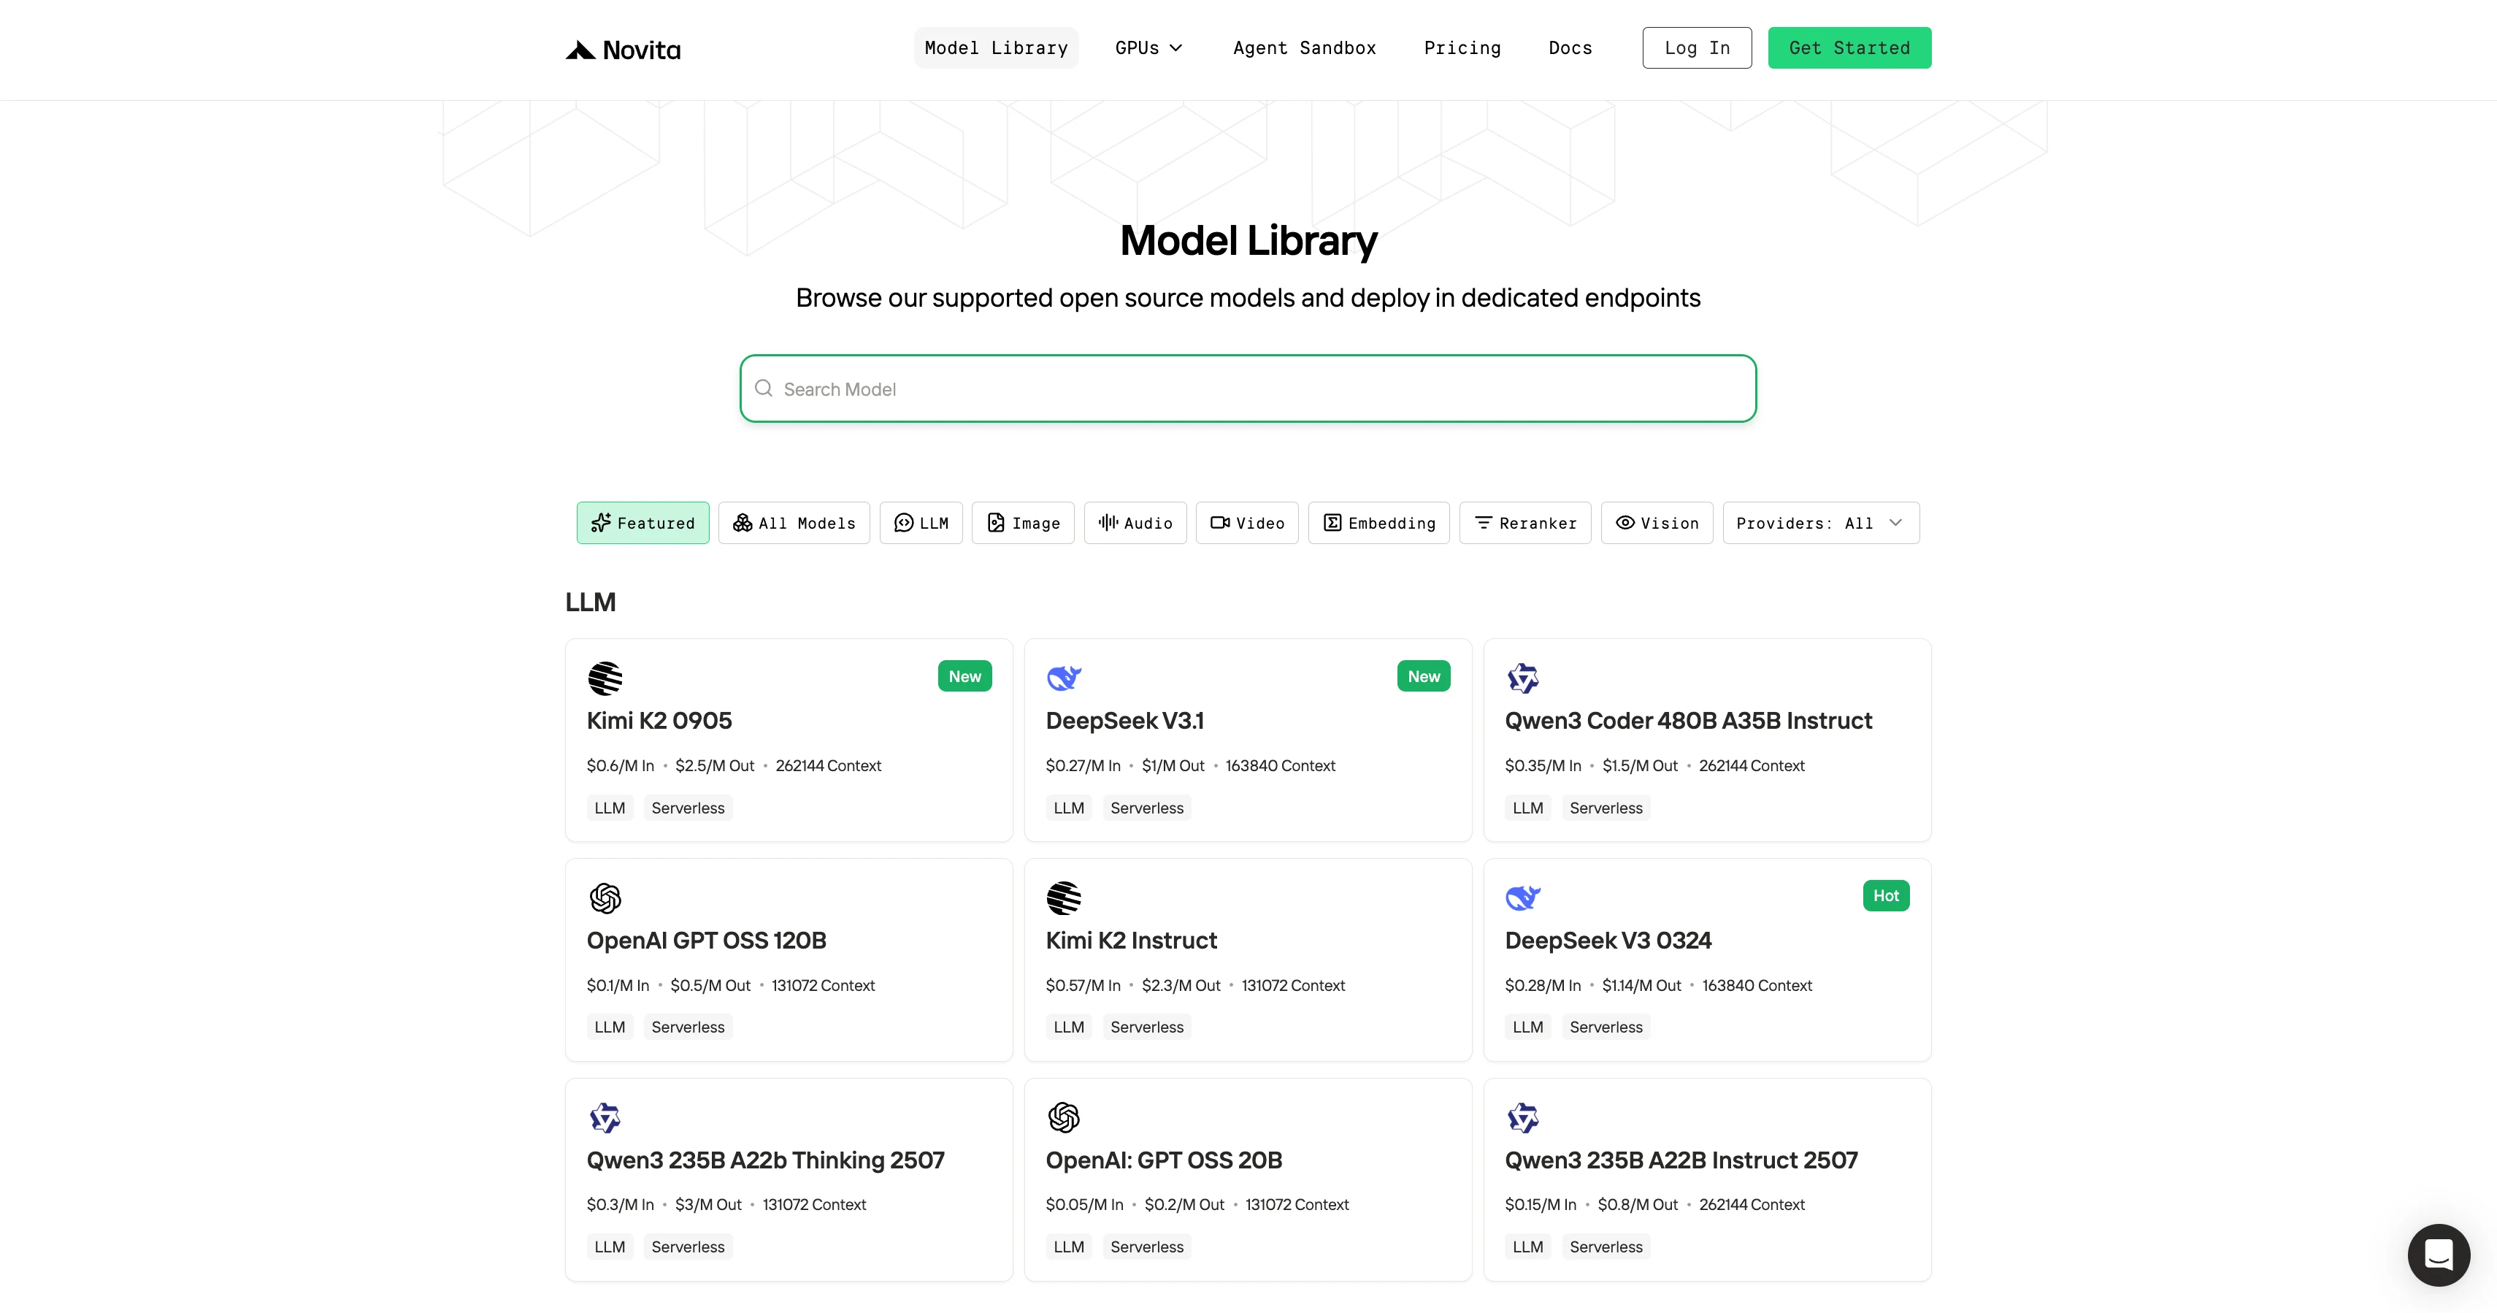Open Qwen3 235B A22b Thinking 2507 title

point(766,1161)
